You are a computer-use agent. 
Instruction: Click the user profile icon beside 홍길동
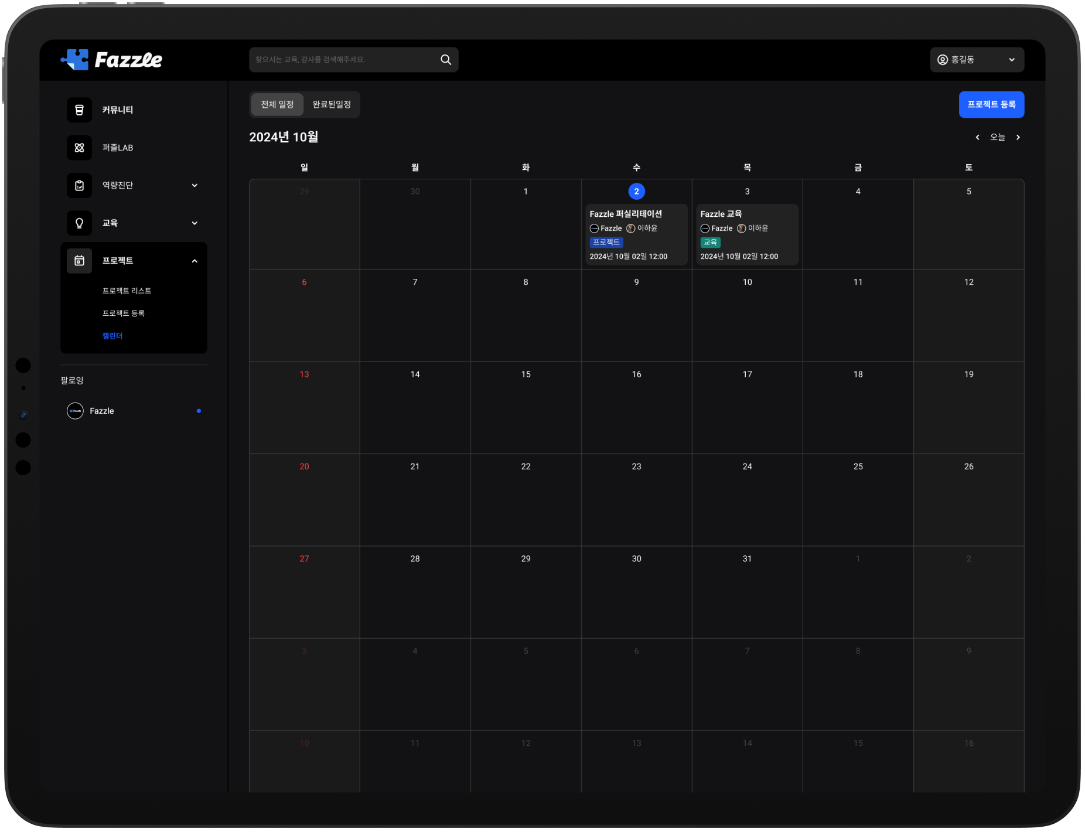[943, 60]
